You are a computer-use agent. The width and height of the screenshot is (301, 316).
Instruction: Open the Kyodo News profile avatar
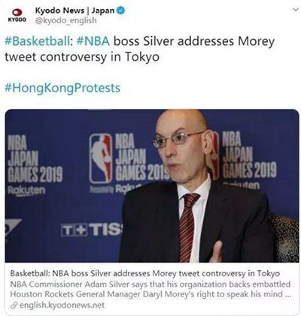click(x=17, y=15)
